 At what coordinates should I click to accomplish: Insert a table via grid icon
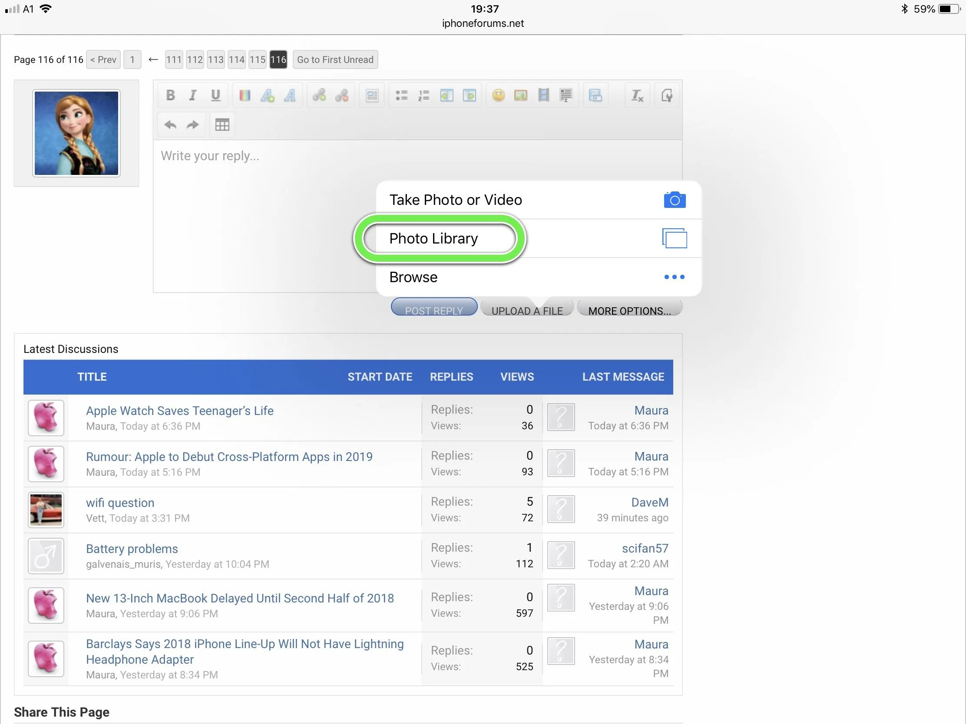[222, 125]
